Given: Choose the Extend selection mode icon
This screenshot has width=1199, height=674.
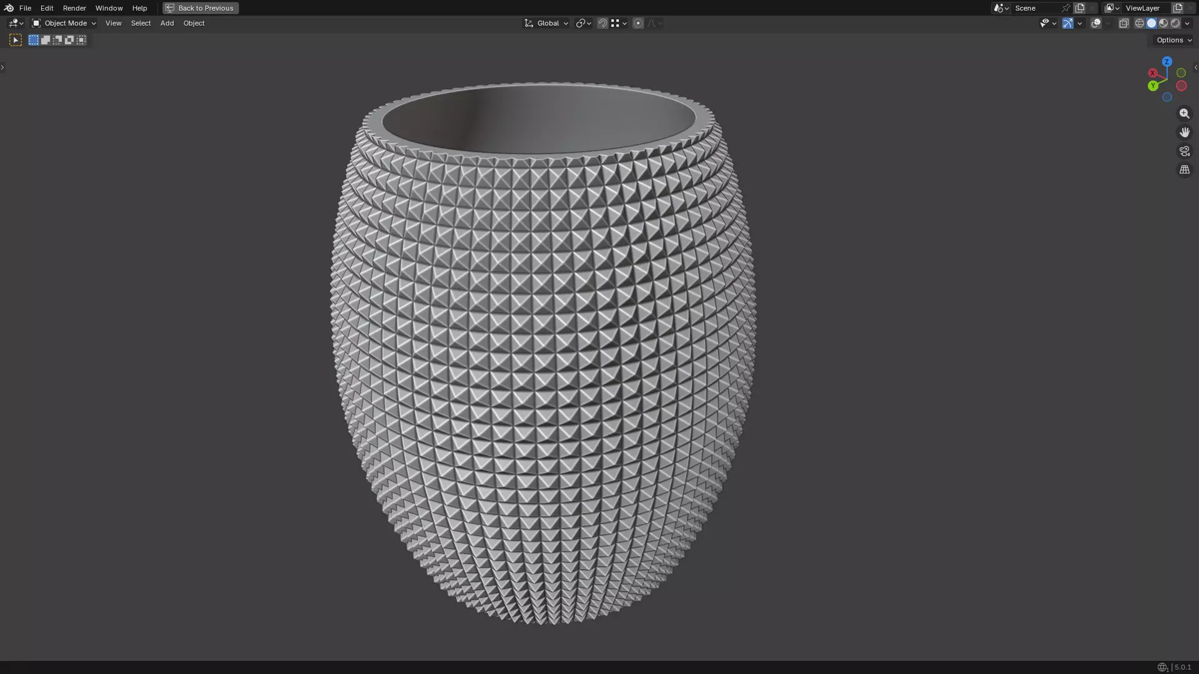Looking at the screenshot, I should (x=46, y=40).
